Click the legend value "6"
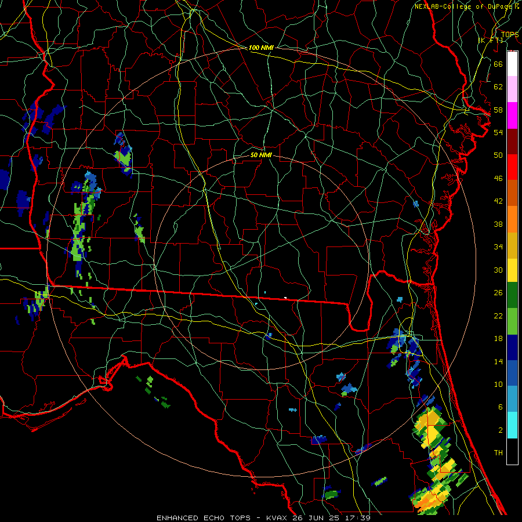The height and width of the screenshot is (522, 522). point(501,407)
